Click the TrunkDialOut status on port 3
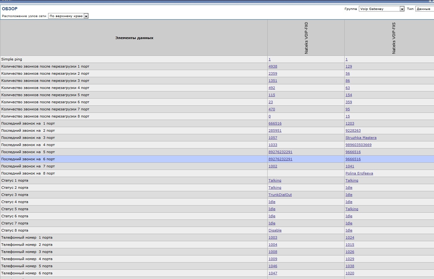Screen dimensions: 434x279 (279, 195)
